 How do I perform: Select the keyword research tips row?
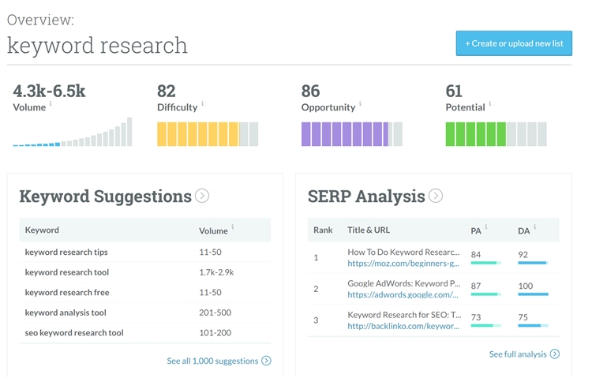[66, 253]
